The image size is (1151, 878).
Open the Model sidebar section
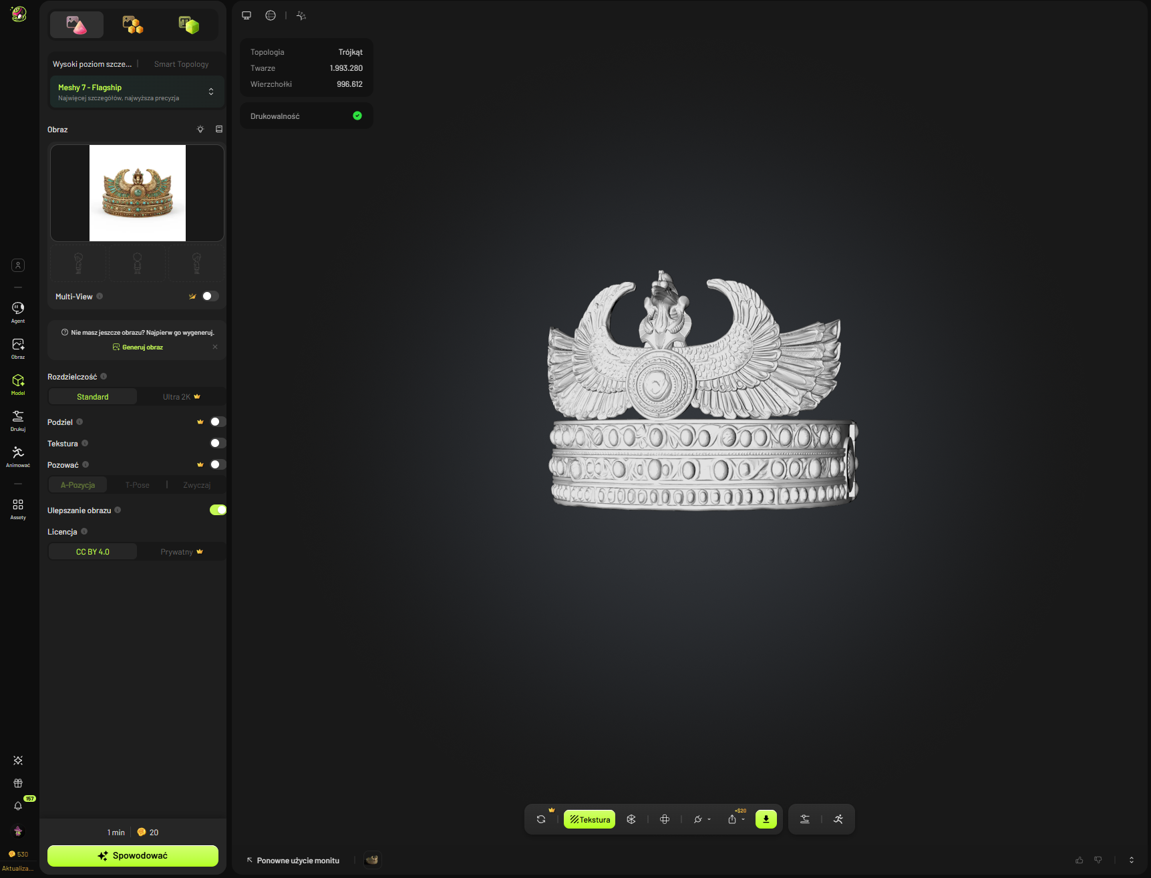click(18, 384)
